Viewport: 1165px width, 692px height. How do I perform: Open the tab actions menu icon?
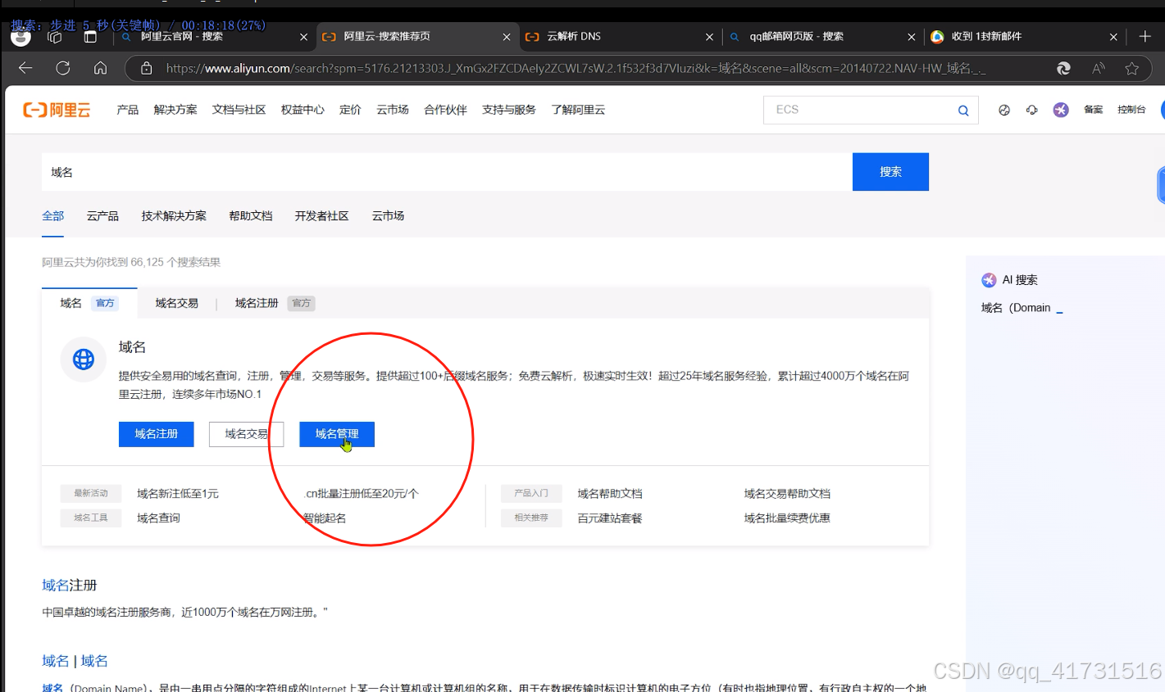(x=90, y=36)
